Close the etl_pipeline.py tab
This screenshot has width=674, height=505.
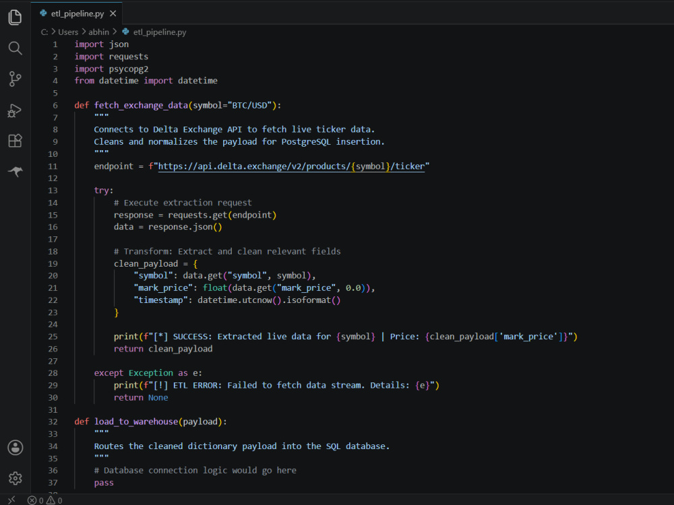(113, 13)
